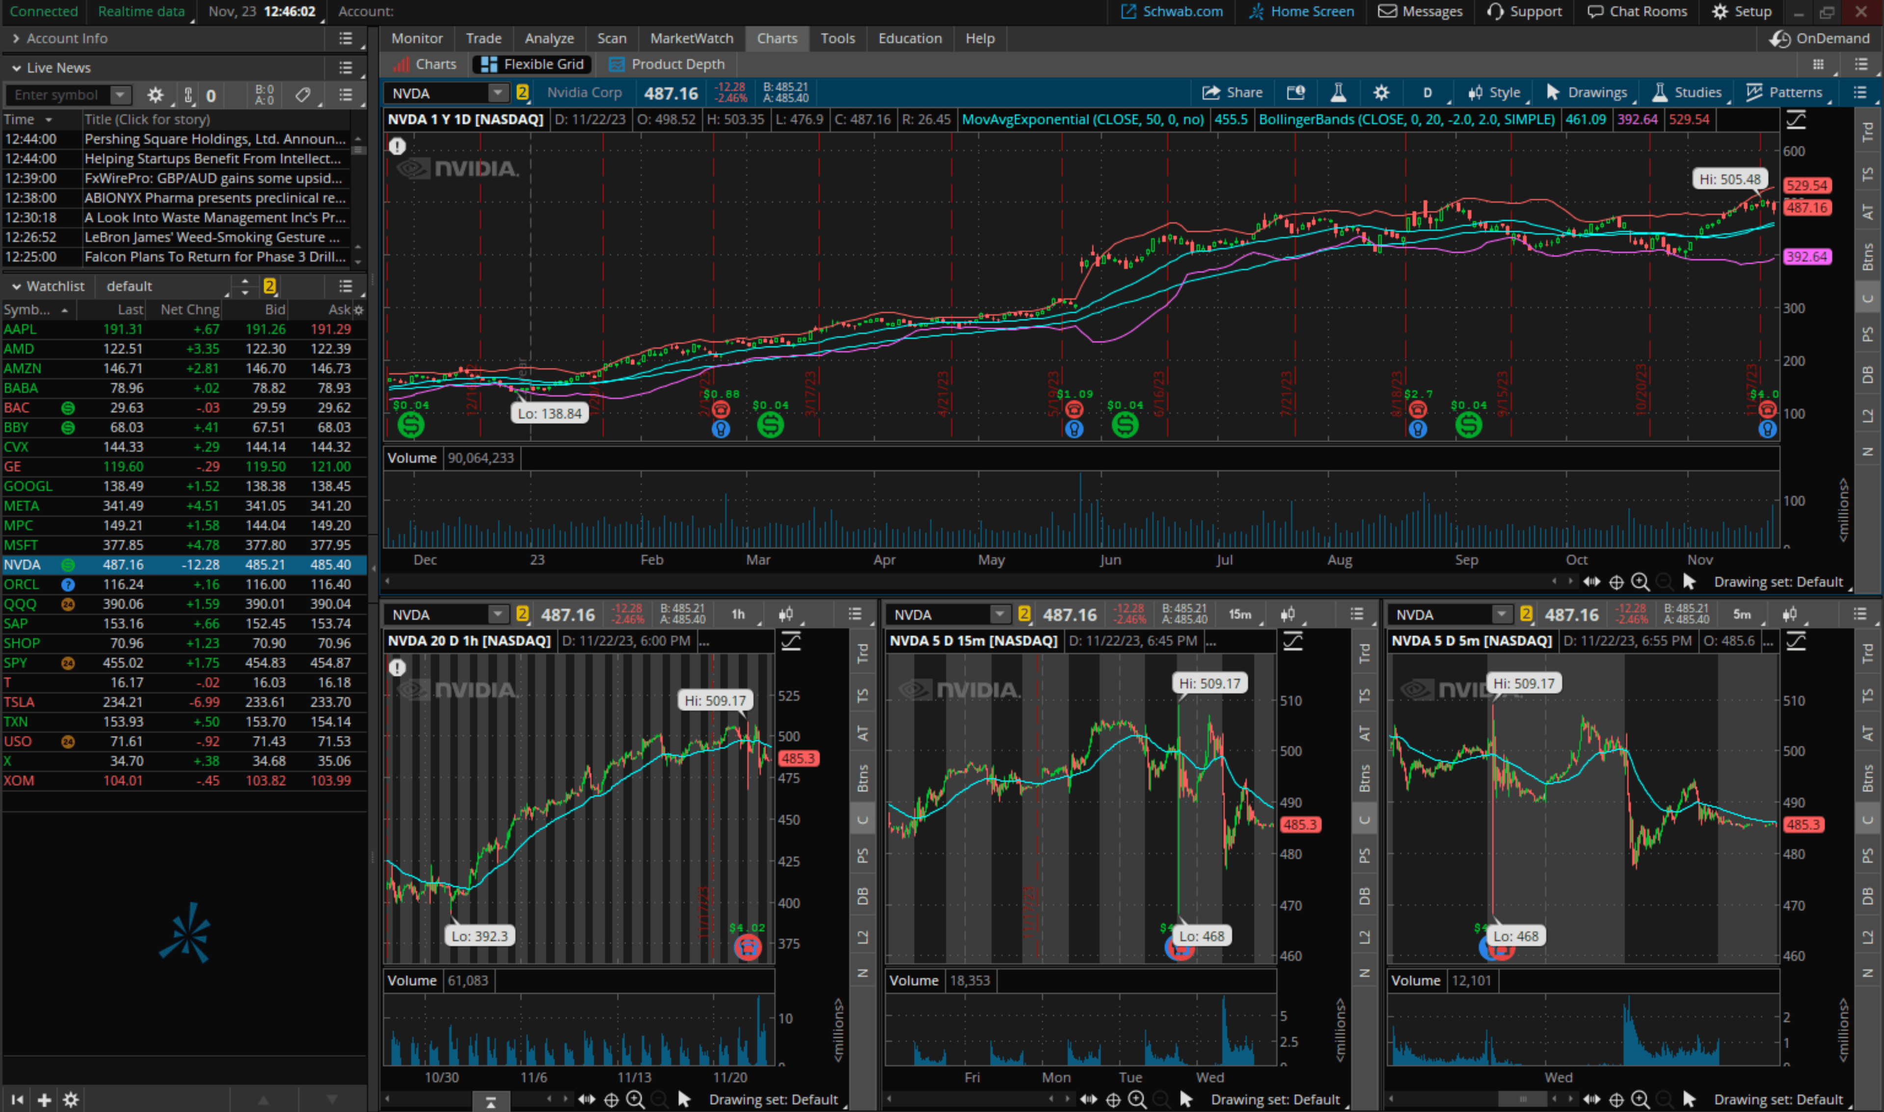Click the flask Edit Studies icon
This screenshot has width=1884, height=1112.
[x=1338, y=92]
